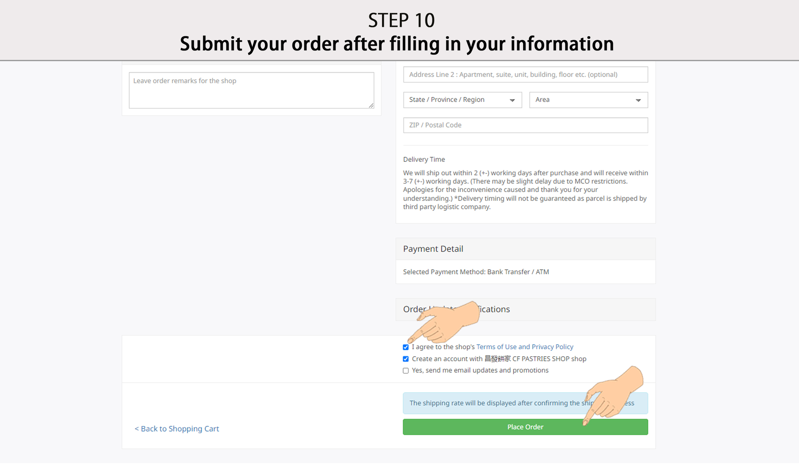Tick the Terms of Use agreement checkbox
This screenshot has height=468, width=799.
406,347
